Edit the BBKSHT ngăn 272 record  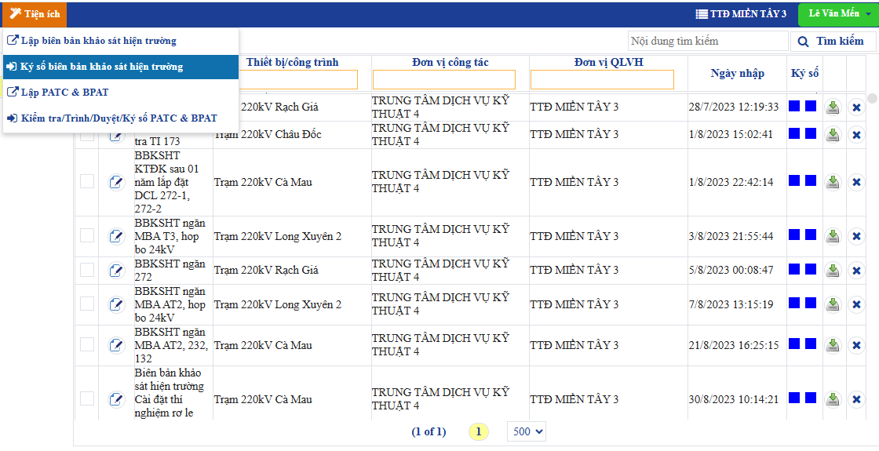pyautogui.click(x=116, y=271)
